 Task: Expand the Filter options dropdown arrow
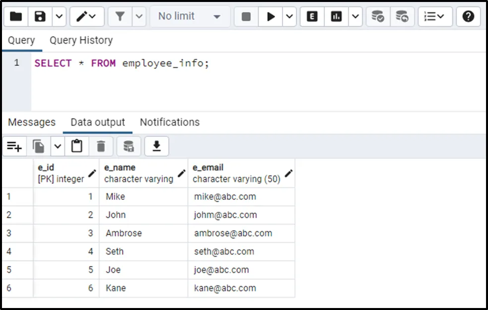pyautogui.click(x=139, y=16)
